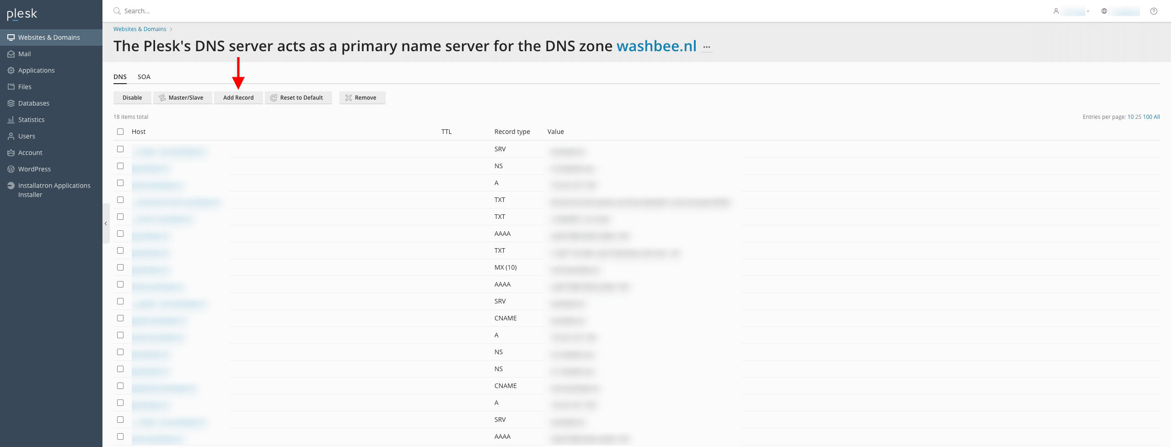The width and height of the screenshot is (1171, 447).
Task: Click the Databases stack icon
Action: click(11, 103)
